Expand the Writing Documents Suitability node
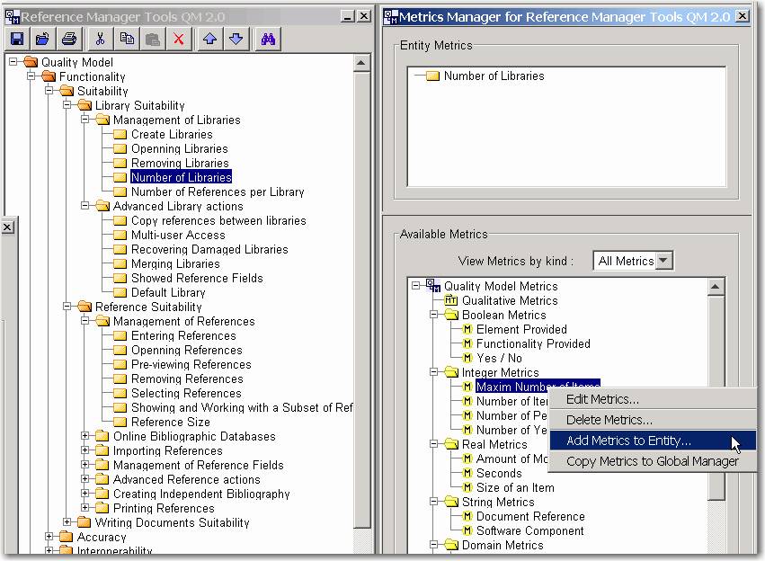 [x=68, y=523]
